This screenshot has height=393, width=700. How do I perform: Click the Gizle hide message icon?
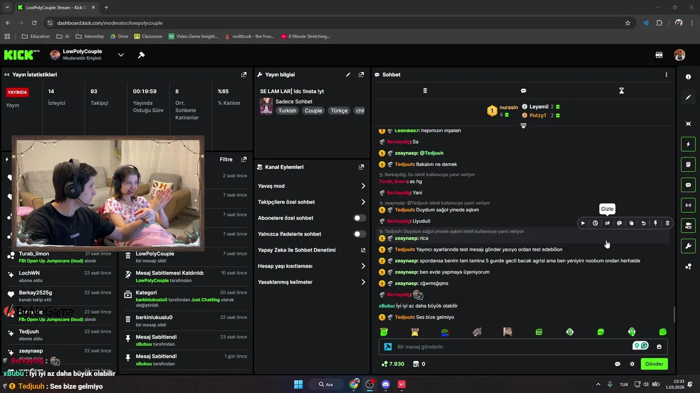[x=607, y=223]
